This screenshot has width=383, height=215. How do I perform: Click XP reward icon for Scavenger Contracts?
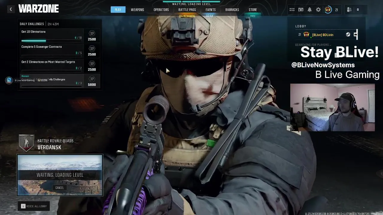[92, 49]
